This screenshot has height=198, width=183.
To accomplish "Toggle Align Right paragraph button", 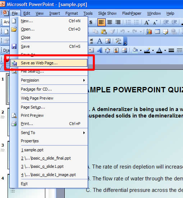I will [x=118, y=22].
